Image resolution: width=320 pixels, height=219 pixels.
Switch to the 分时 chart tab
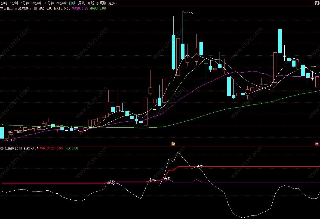click(4, 3)
